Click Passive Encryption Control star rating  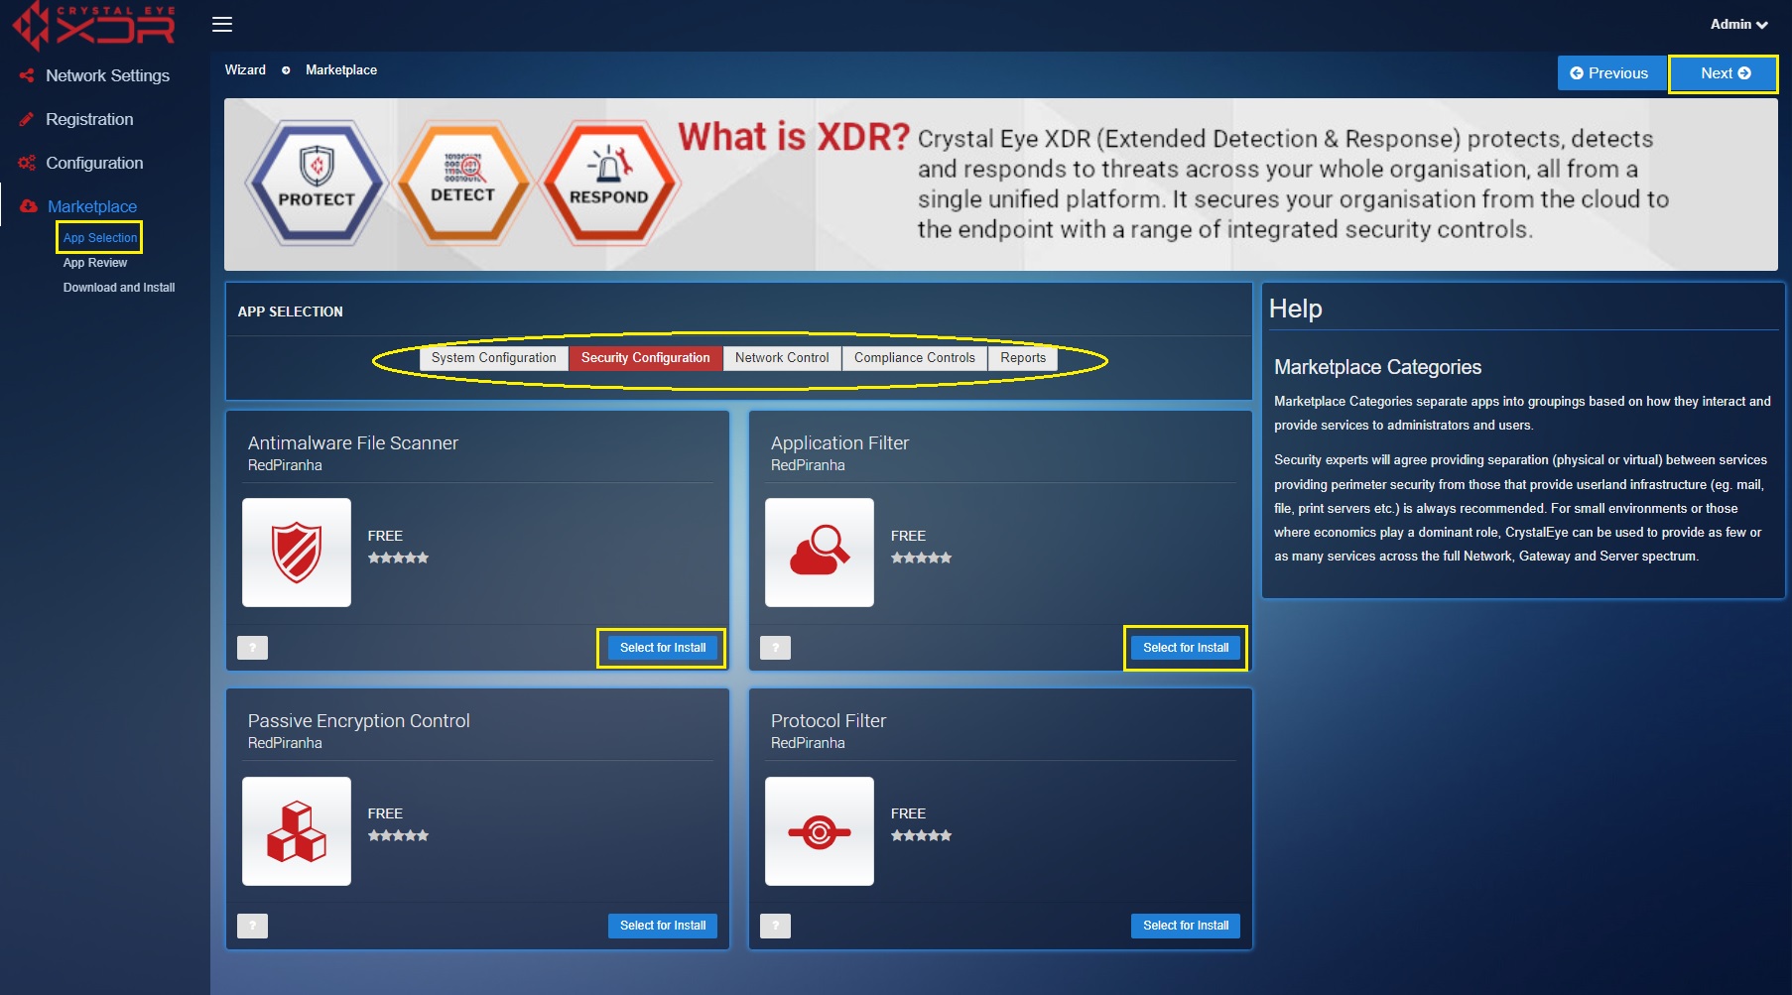click(x=398, y=835)
